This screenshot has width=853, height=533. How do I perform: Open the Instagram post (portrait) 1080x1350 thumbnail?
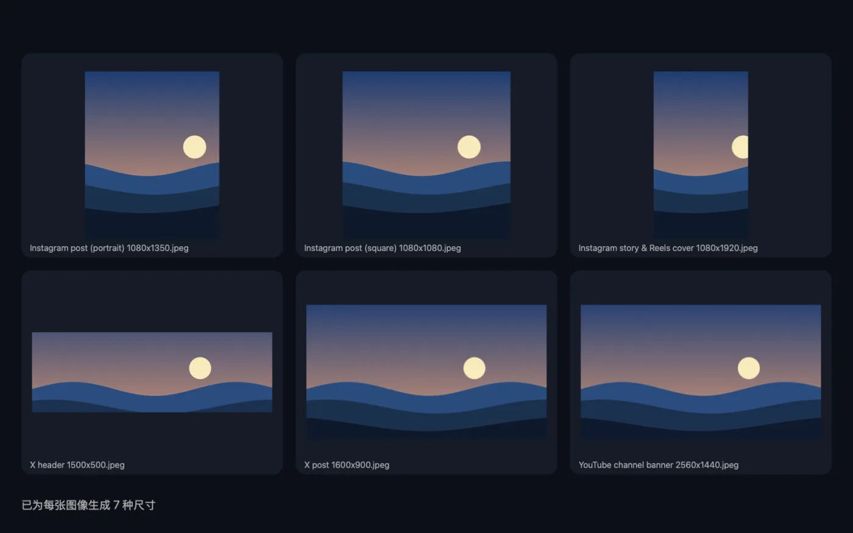[x=152, y=155]
